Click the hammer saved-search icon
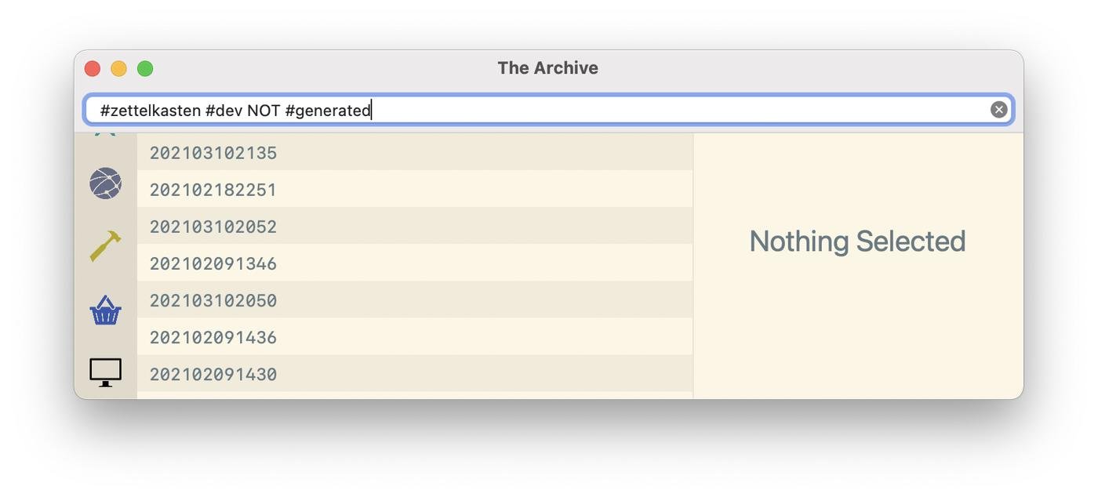Image resolution: width=1098 pixels, height=497 pixels. (x=105, y=246)
